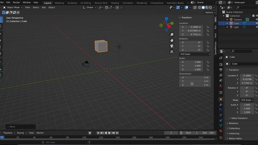258x145 pixels.
Task: Toggle the show gizmo button
Action: tap(178, 8)
